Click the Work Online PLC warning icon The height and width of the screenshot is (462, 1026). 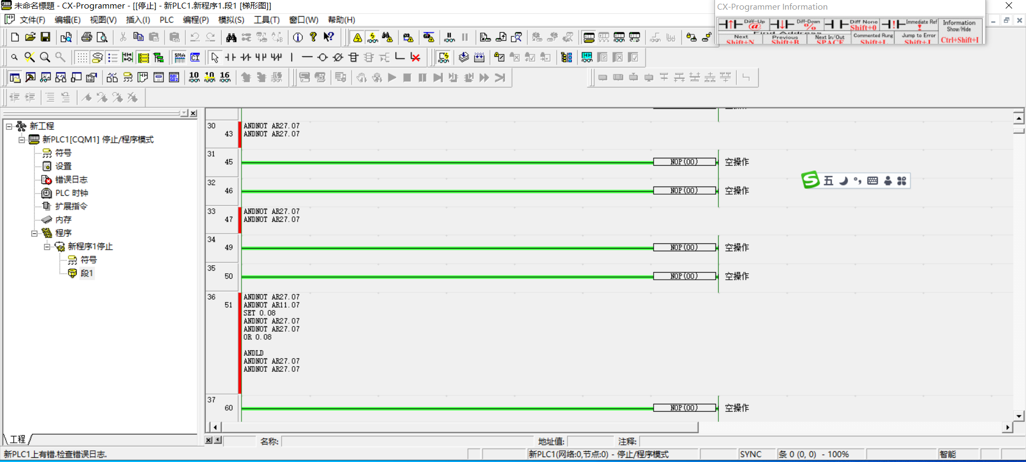pyautogui.click(x=357, y=37)
